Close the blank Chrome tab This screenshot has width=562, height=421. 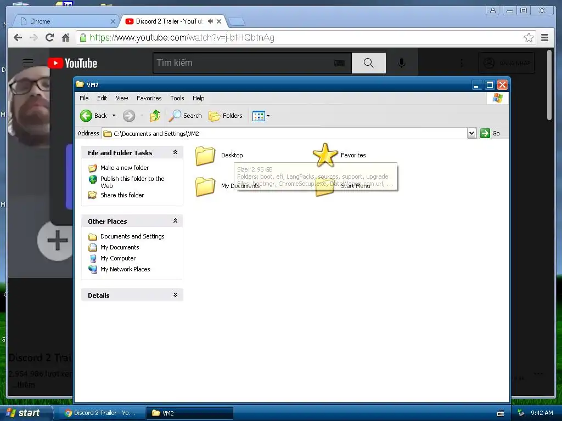pos(113,21)
